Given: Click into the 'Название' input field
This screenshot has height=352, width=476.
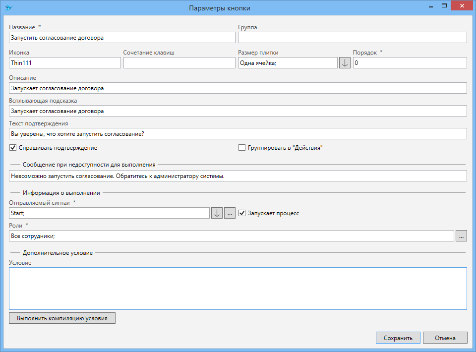Looking at the screenshot, I should point(122,38).
